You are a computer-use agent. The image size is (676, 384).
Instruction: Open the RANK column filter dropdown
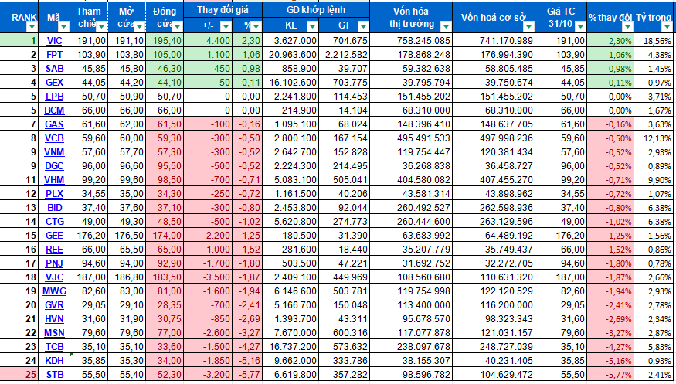pos(32,27)
